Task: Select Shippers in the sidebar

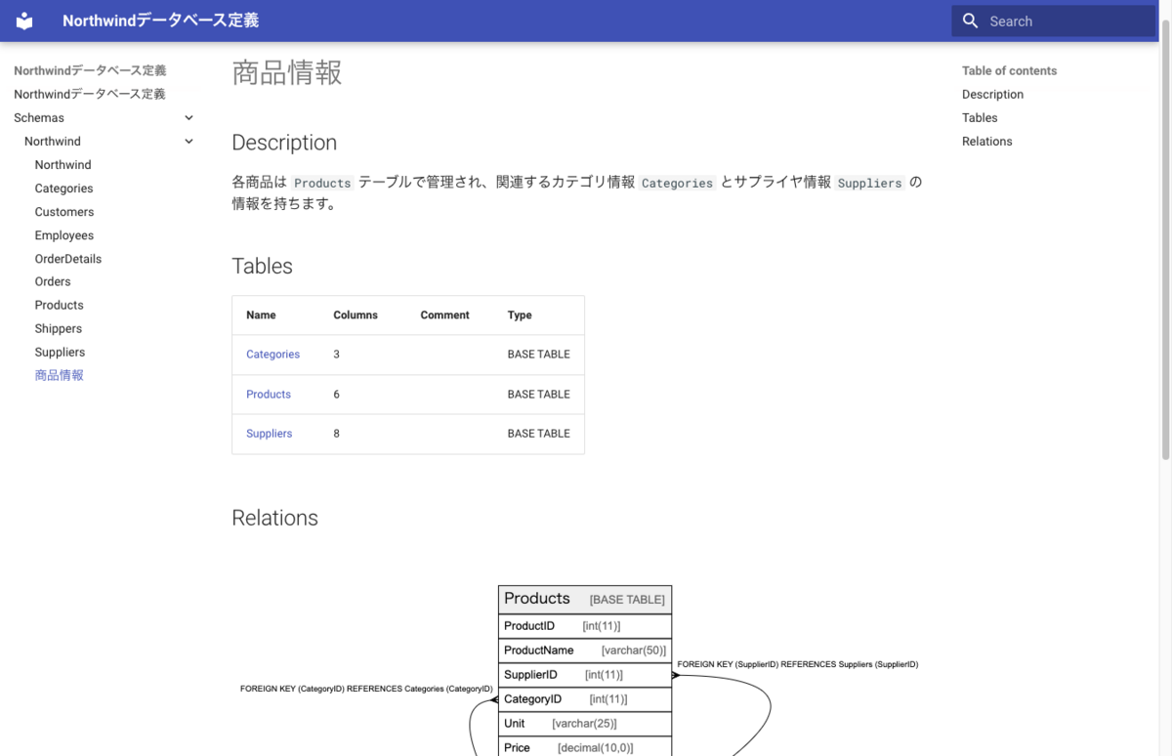Action: pos(58,328)
